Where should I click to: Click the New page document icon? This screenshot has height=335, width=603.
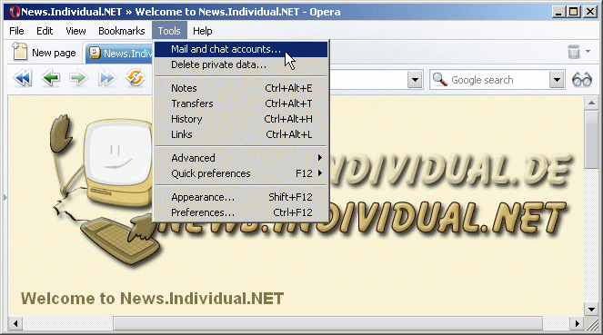(19, 52)
